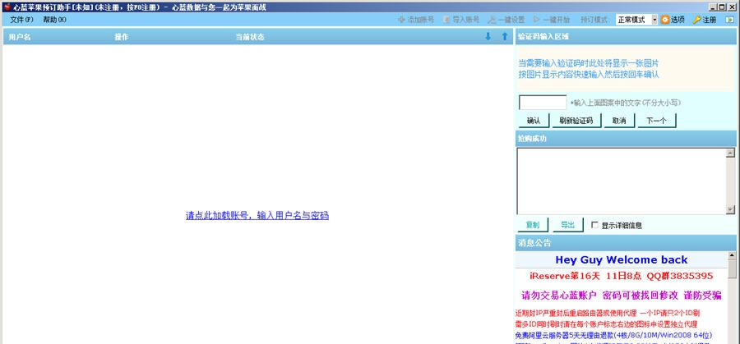Click the 抢购成功 textbox
The height and width of the screenshot is (344, 740).
622,181
